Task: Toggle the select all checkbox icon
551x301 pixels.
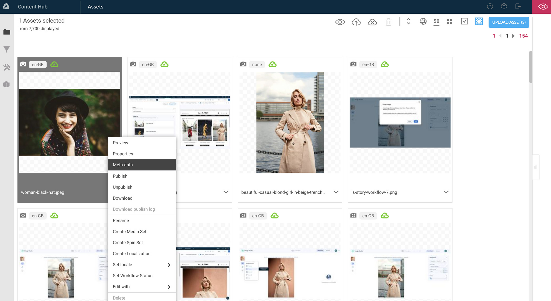Action: tap(464, 21)
